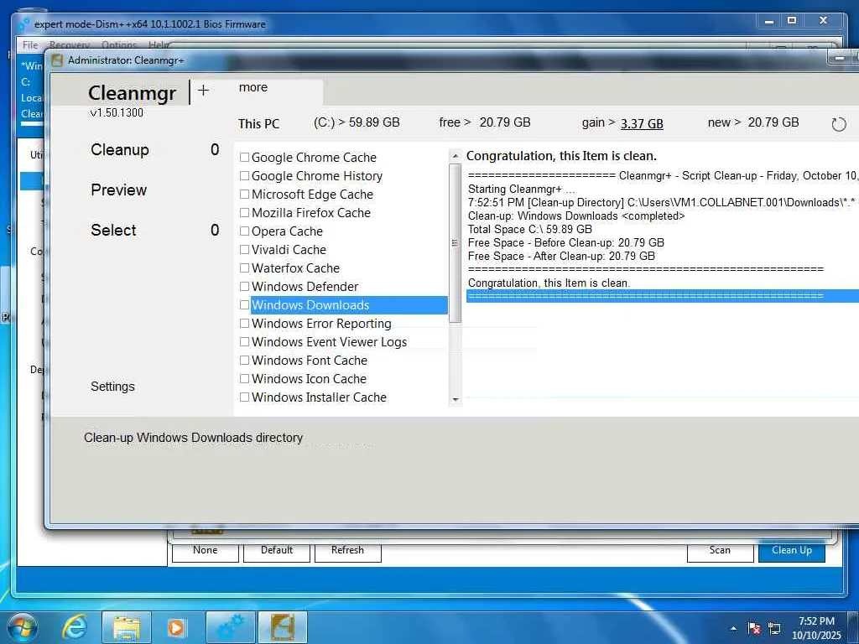Image resolution: width=859 pixels, height=644 pixels.
Task: Click the 'This PC' label
Action: point(258,124)
